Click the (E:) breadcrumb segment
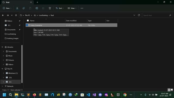This screenshot has height=98, width=174. click(35, 15)
